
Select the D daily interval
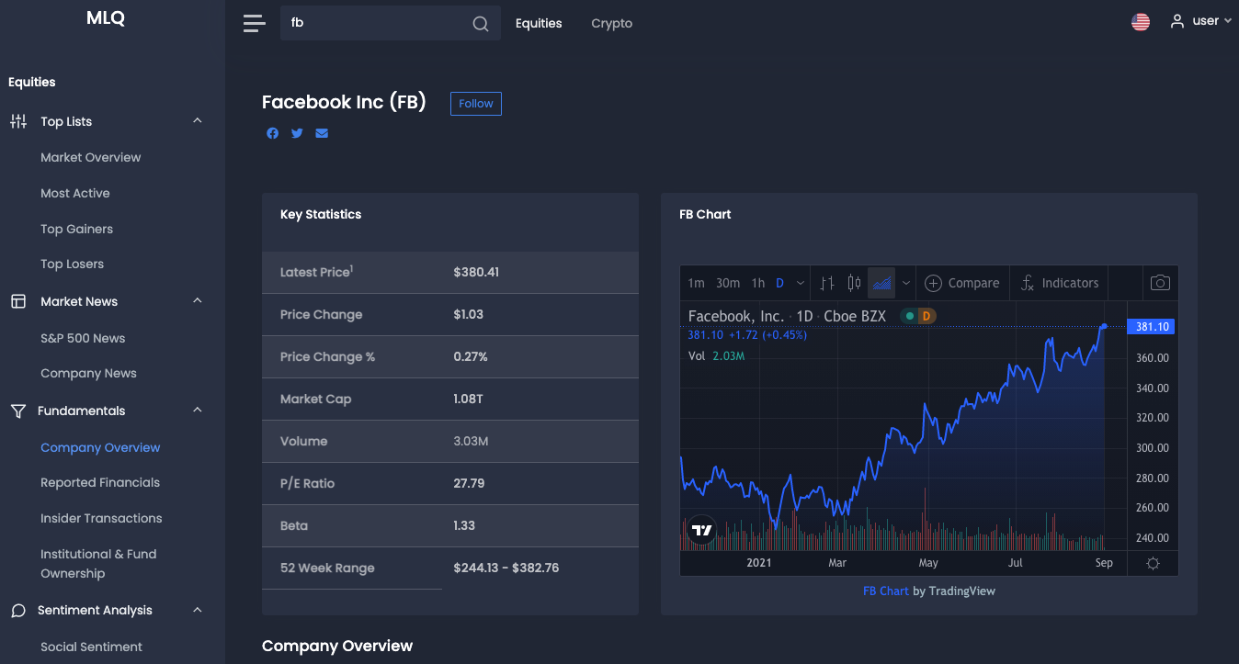(780, 283)
